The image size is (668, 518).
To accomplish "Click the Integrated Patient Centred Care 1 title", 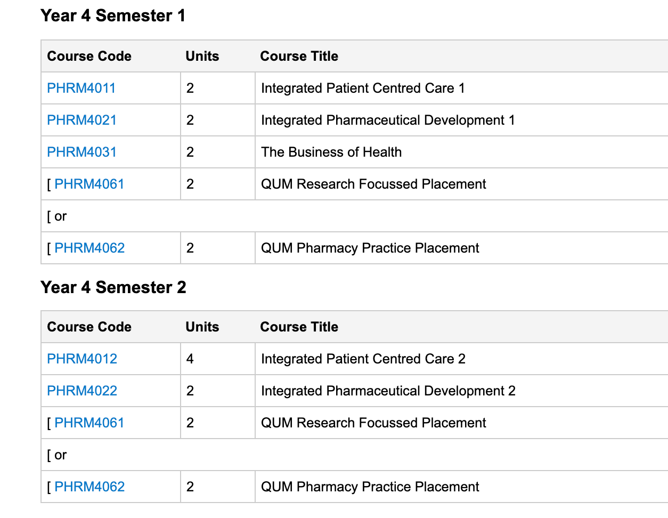I will click(363, 88).
